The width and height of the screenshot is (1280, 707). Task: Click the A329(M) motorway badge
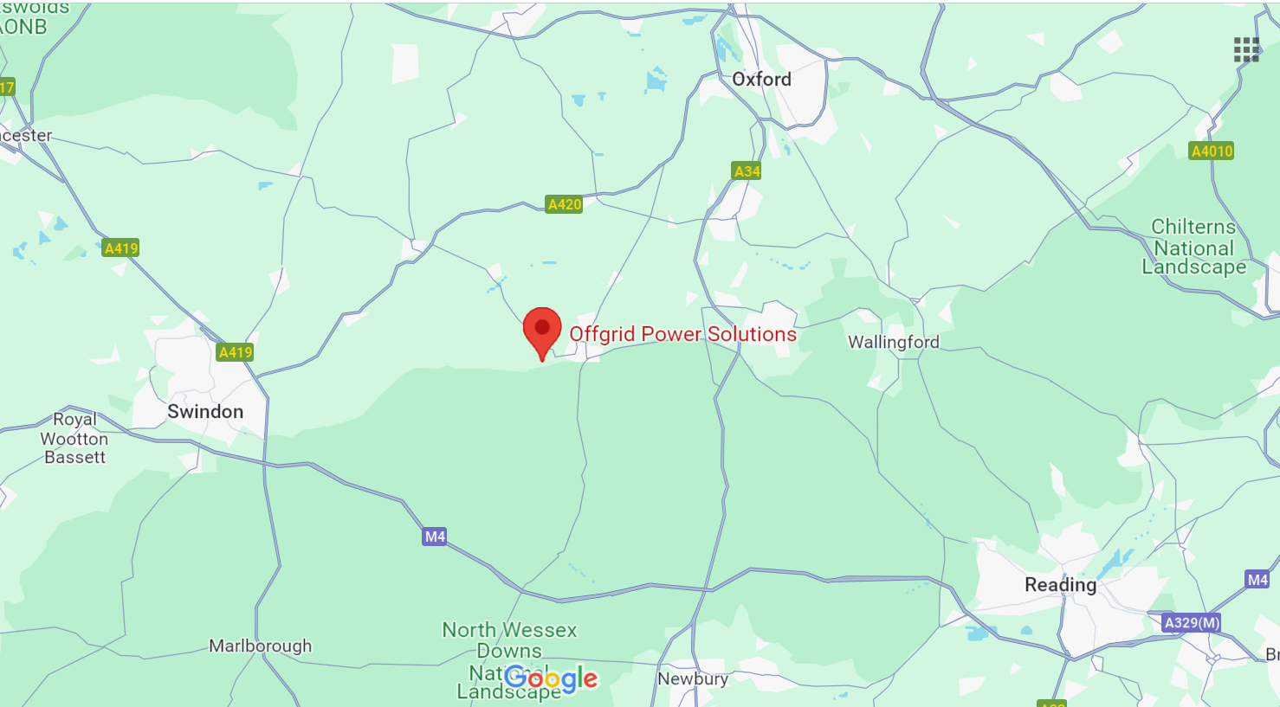point(1192,622)
